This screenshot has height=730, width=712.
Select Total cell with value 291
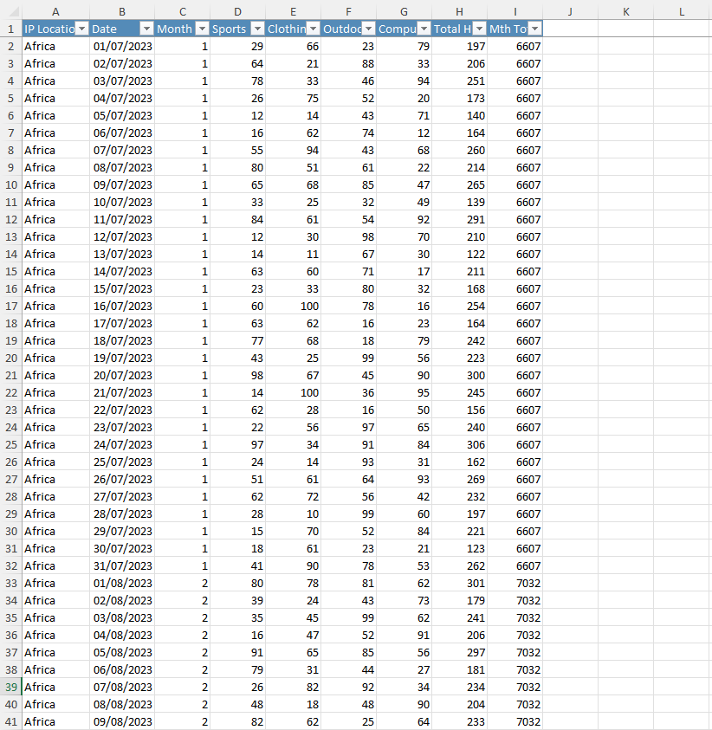click(459, 220)
